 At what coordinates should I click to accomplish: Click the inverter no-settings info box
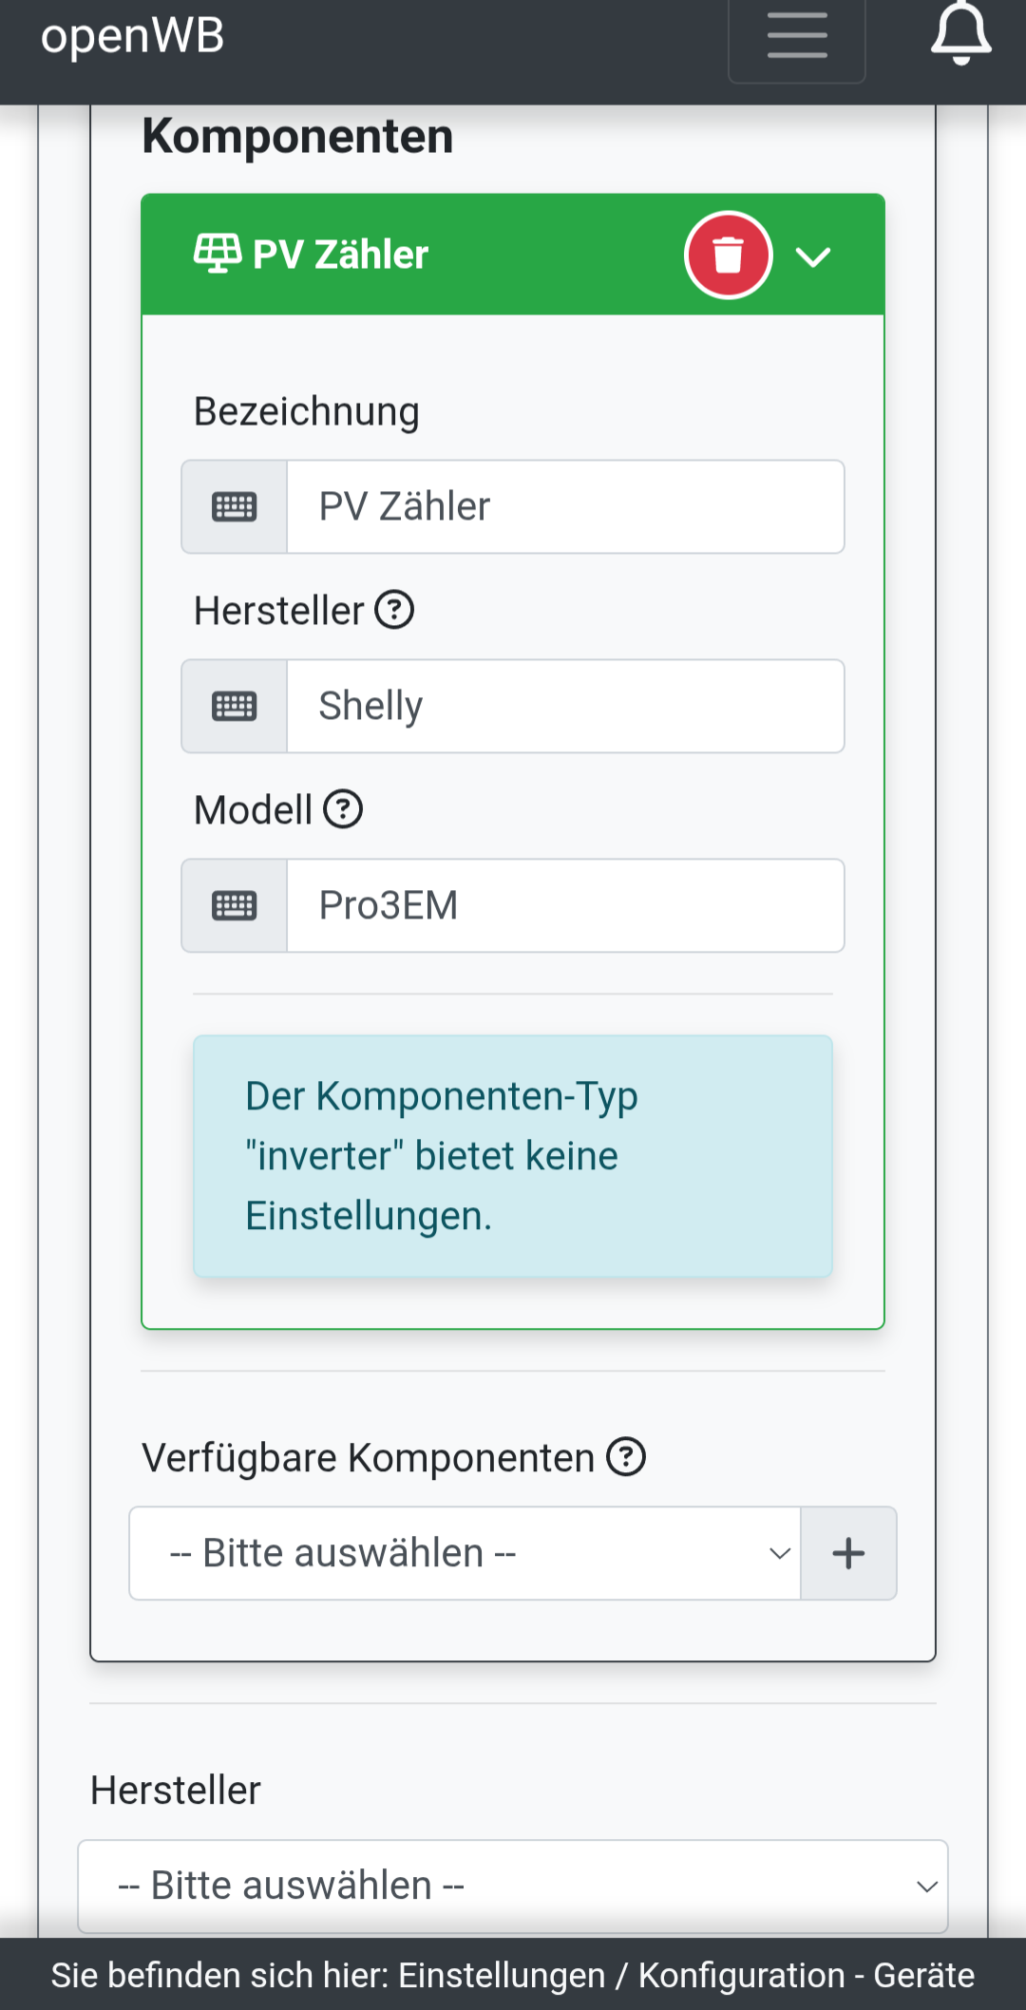coord(513,1156)
